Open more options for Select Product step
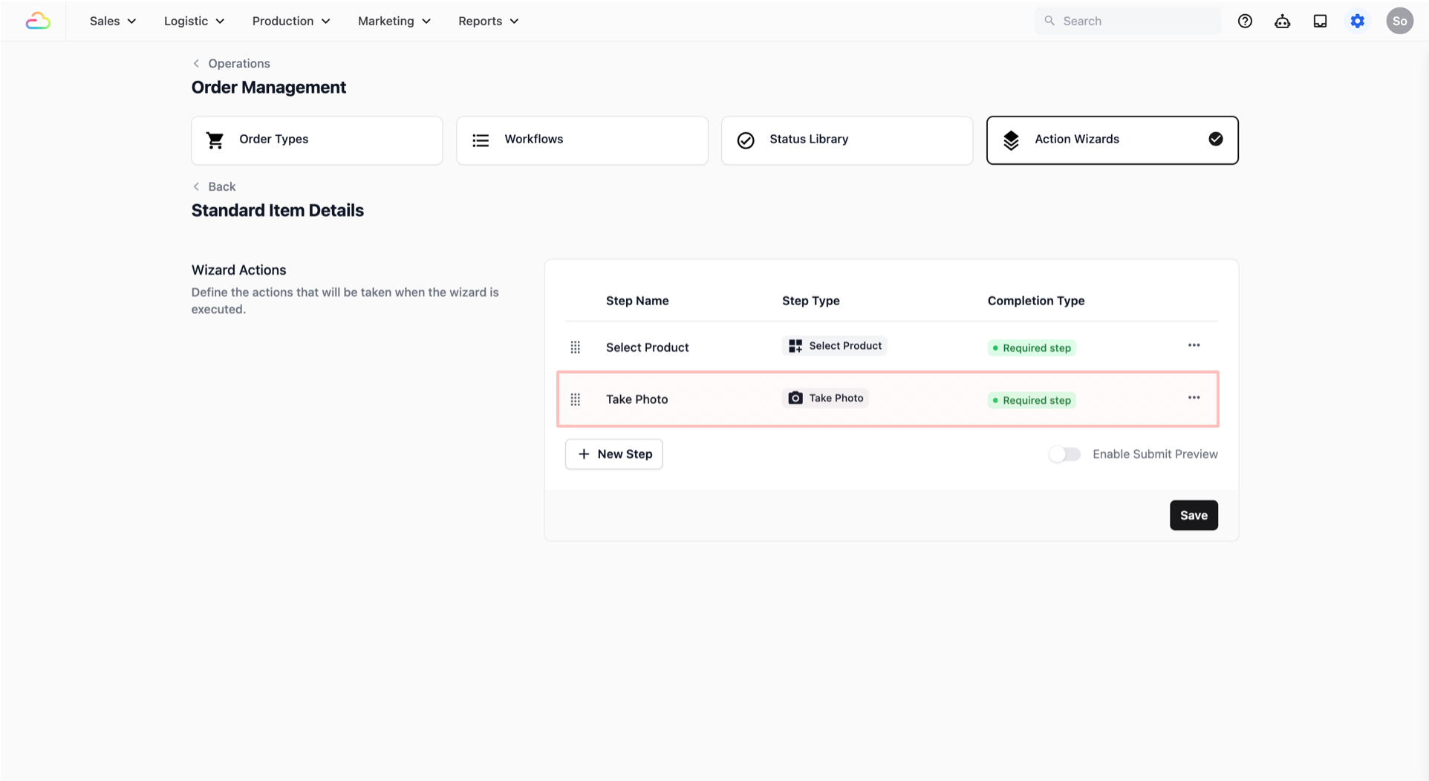Screen dimensions: 1429x781 pos(1194,345)
